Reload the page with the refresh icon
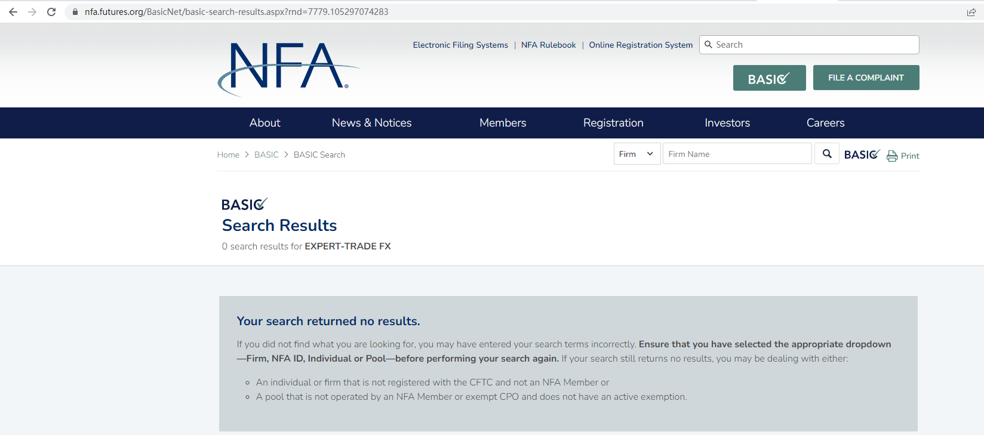984x435 pixels. [x=51, y=12]
